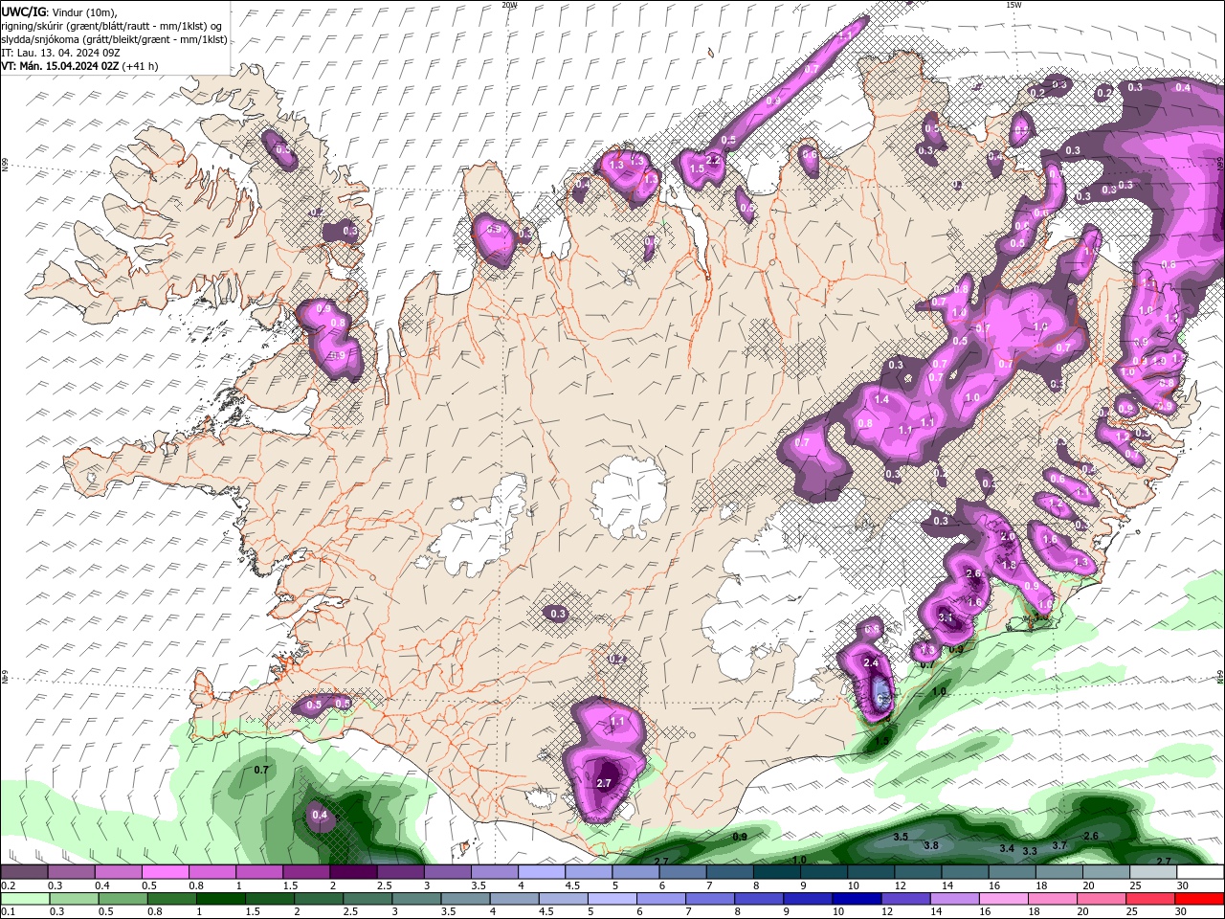Pick the dark green 1 swatch in rain scale
This screenshot has height=919, width=1225.
coord(221,899)
